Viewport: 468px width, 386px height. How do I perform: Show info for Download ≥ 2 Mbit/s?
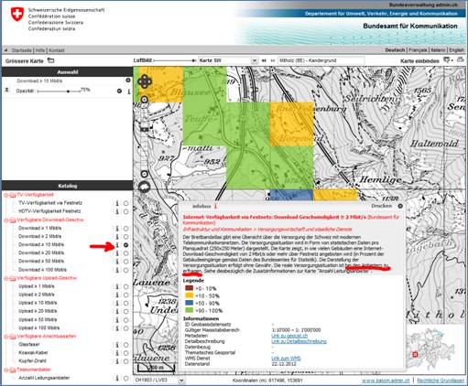pyautogui.click(x=117, y=237)
